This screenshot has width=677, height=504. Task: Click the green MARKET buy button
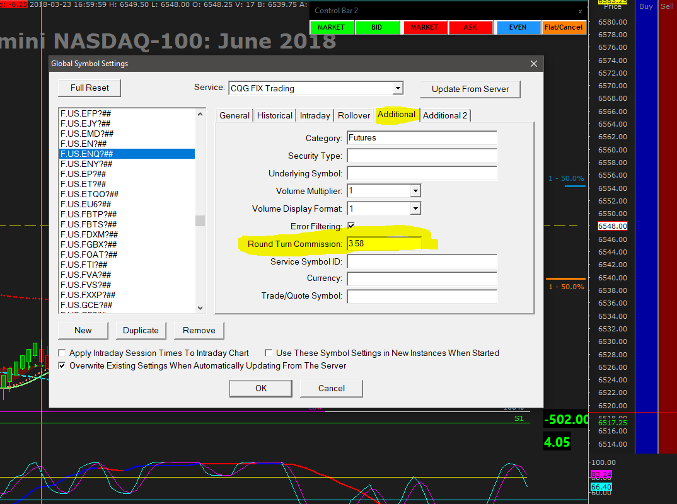332,28
